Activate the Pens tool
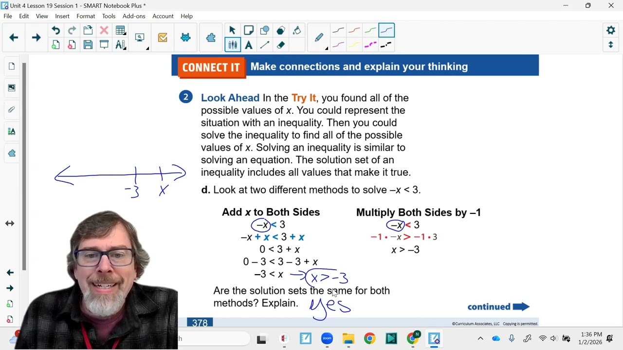The width and height of the screenshot is (623, 350). pyautogui.click(x=232, y=45)
